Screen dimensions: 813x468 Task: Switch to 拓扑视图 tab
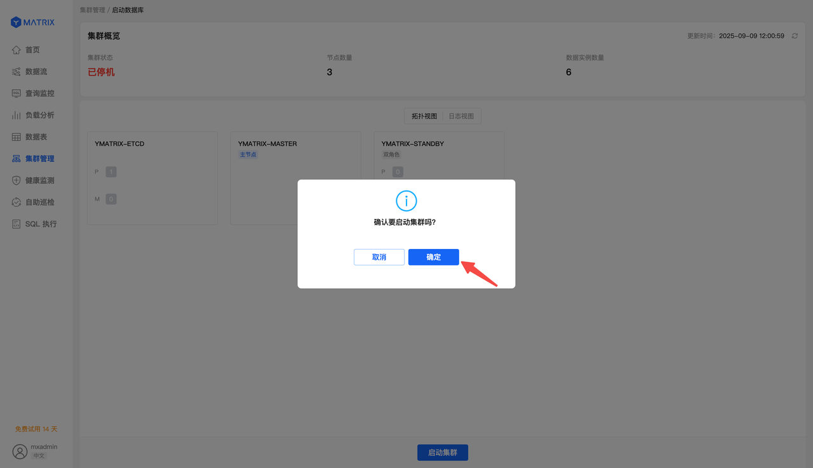coord(424,116)
